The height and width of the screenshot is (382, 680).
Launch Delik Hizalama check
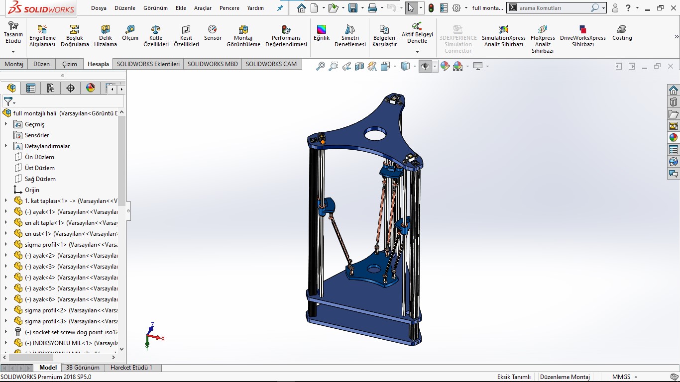[x=106, y=36]
